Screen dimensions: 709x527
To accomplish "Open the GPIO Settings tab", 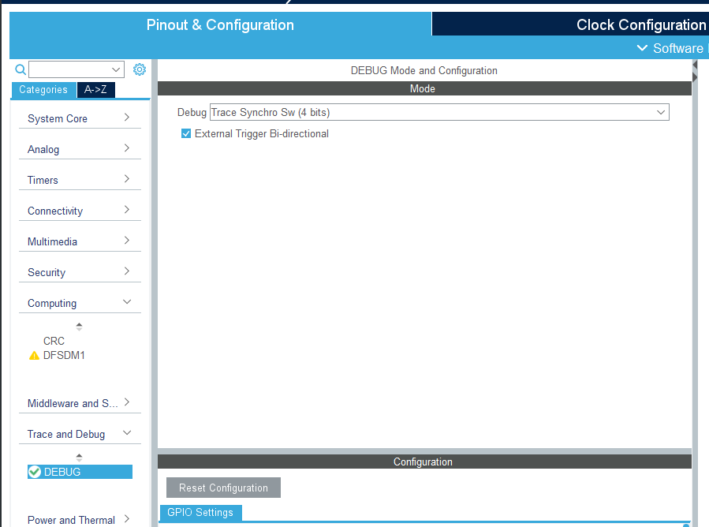I will tap(200, 513).
